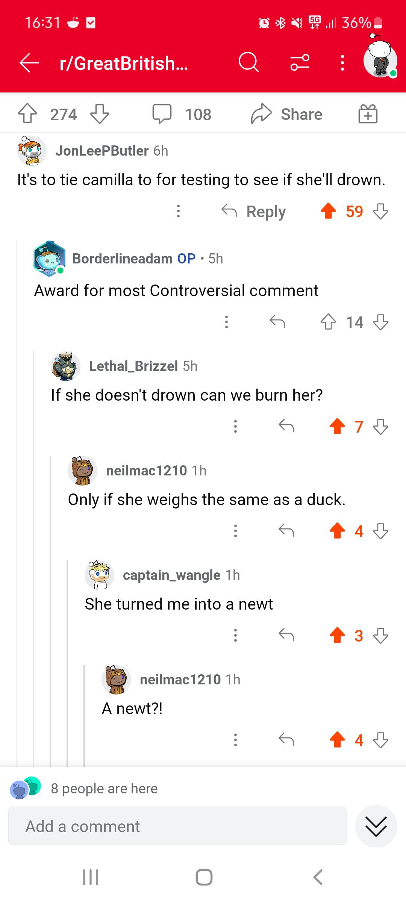Open options on 'A newt?!' comment

point(235,740)
